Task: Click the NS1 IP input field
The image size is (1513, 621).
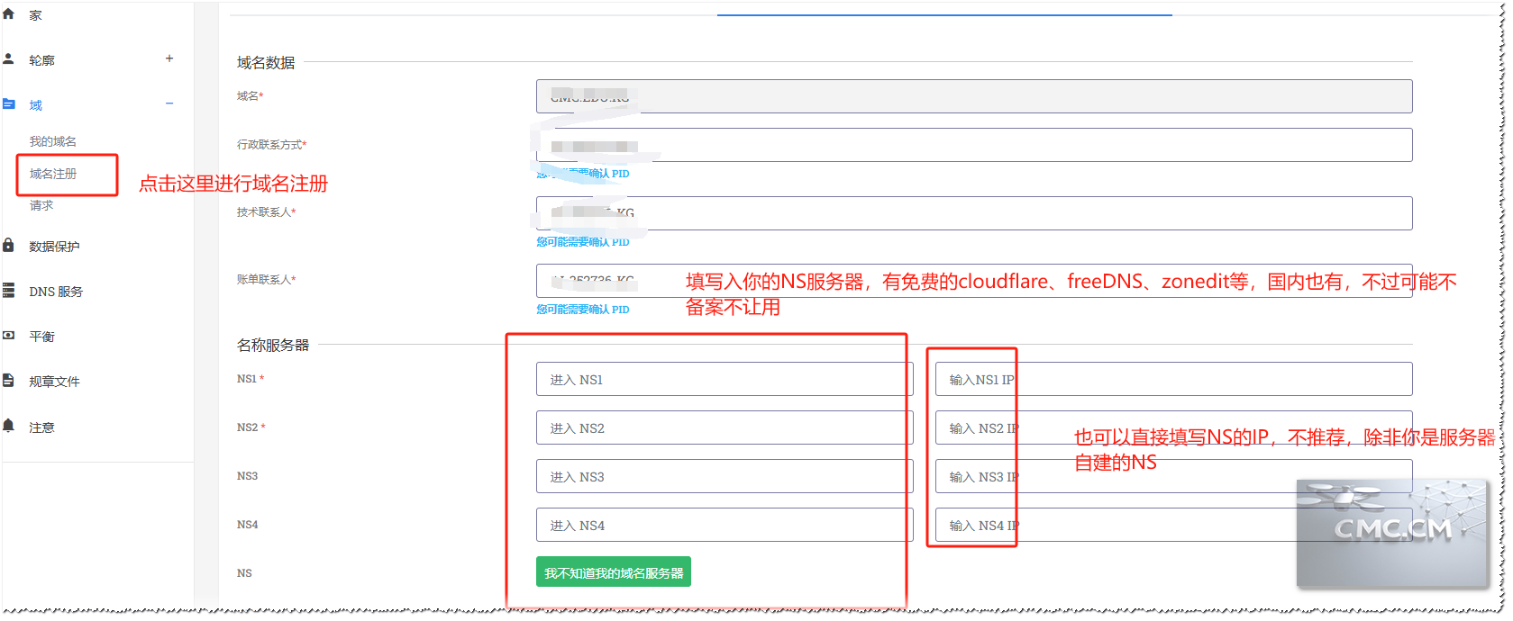Action: [x=1173, y=379]
